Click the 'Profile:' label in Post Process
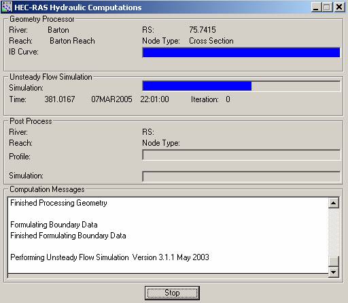348x303 pixels. coord(20,157)
